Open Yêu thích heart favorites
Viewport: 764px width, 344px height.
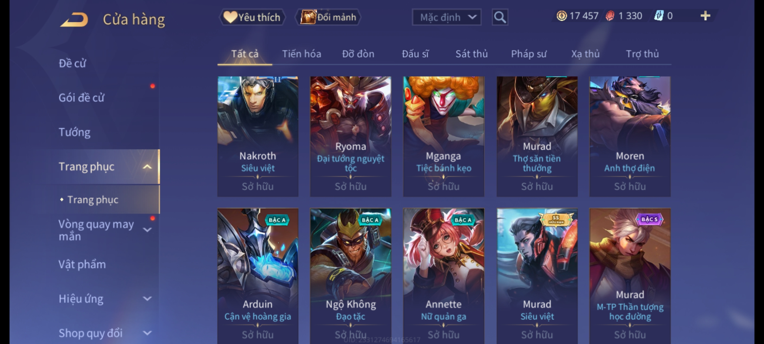(x=252, y=17)
